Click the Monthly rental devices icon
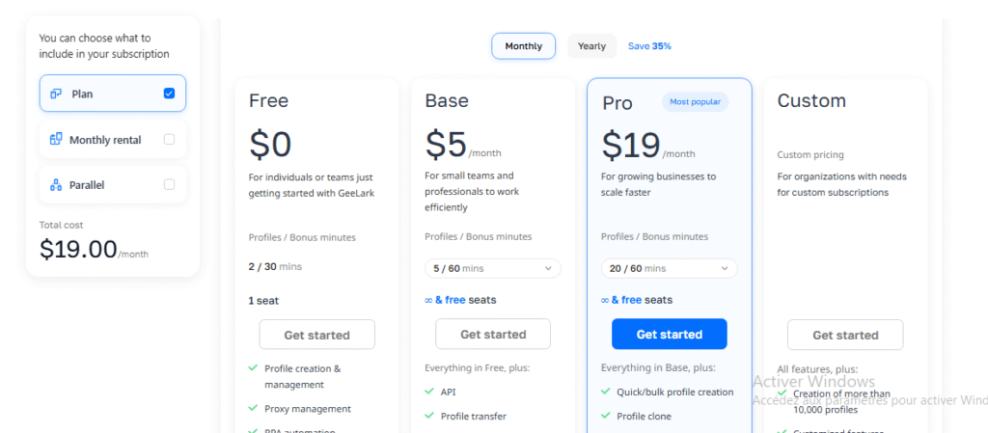988x433 pixels. [x=56, y=140]
